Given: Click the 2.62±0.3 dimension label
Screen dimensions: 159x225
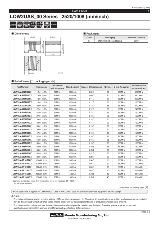Looking at the screenshot, I should pos(32,37).
